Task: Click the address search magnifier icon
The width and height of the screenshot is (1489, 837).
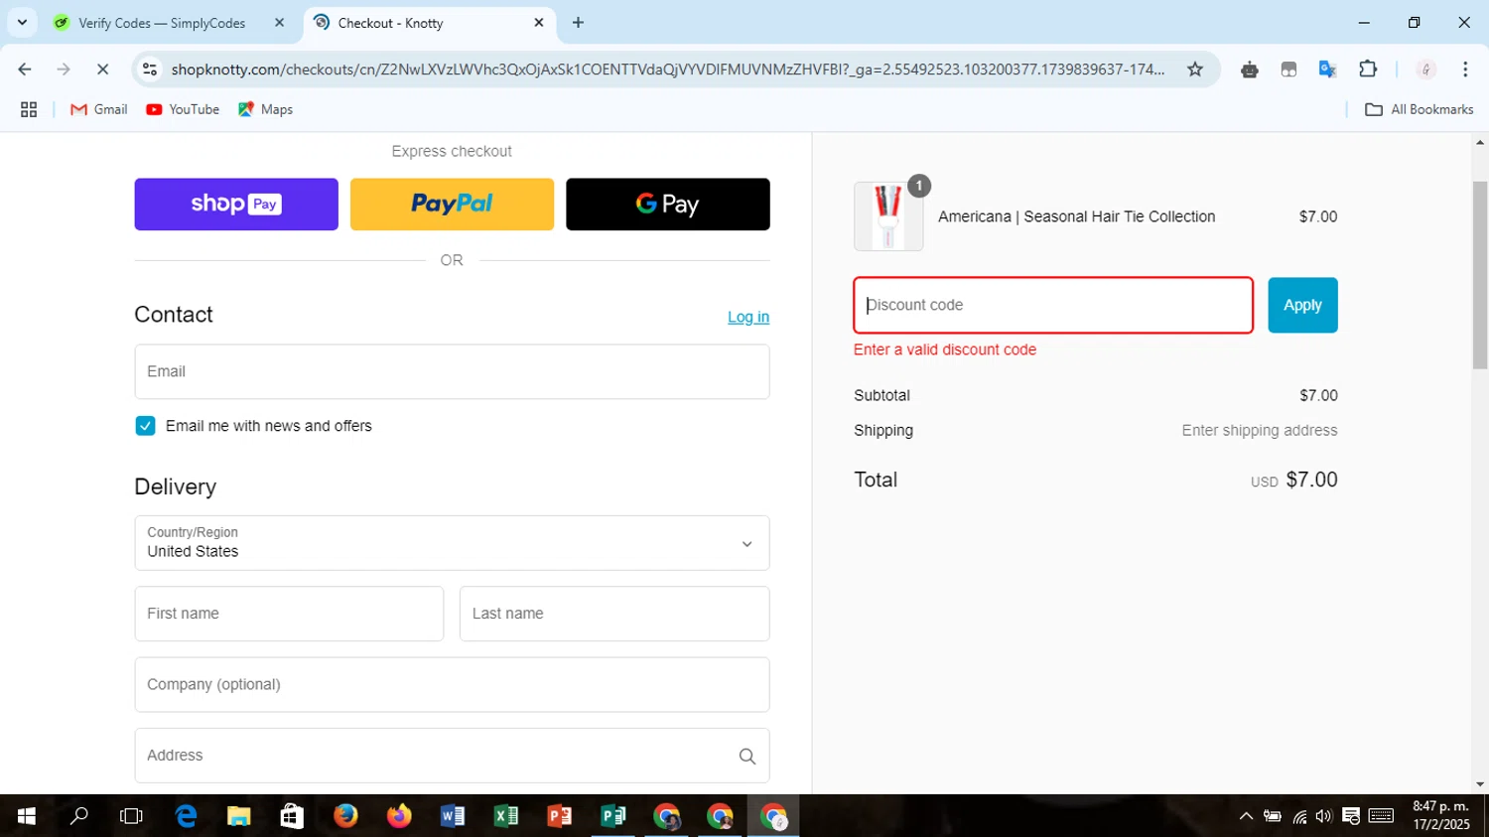Action: point(747,757)
